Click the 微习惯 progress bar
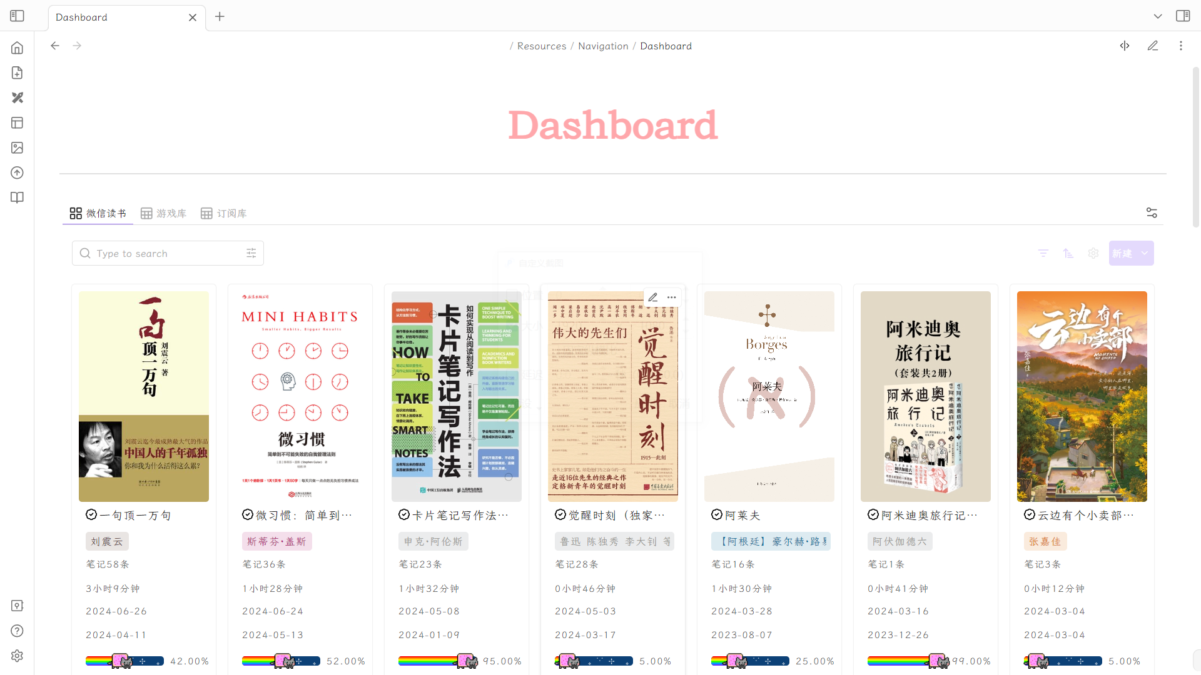 click(281, 661)
